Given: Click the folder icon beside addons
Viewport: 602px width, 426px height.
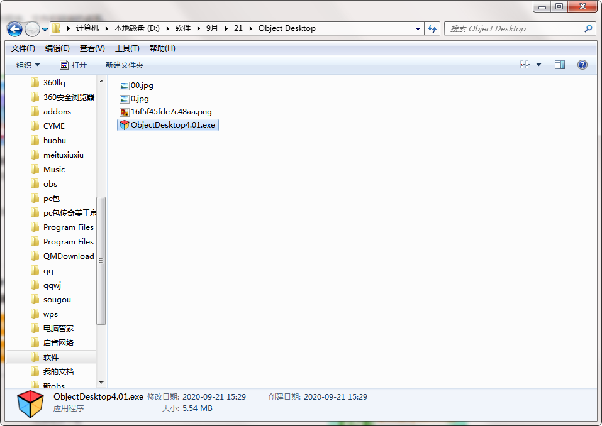Looking at the screenshot, I should [35, 111].
